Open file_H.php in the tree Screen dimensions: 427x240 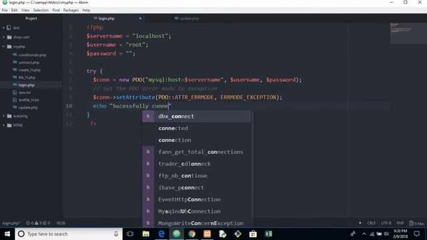(27, 77)
